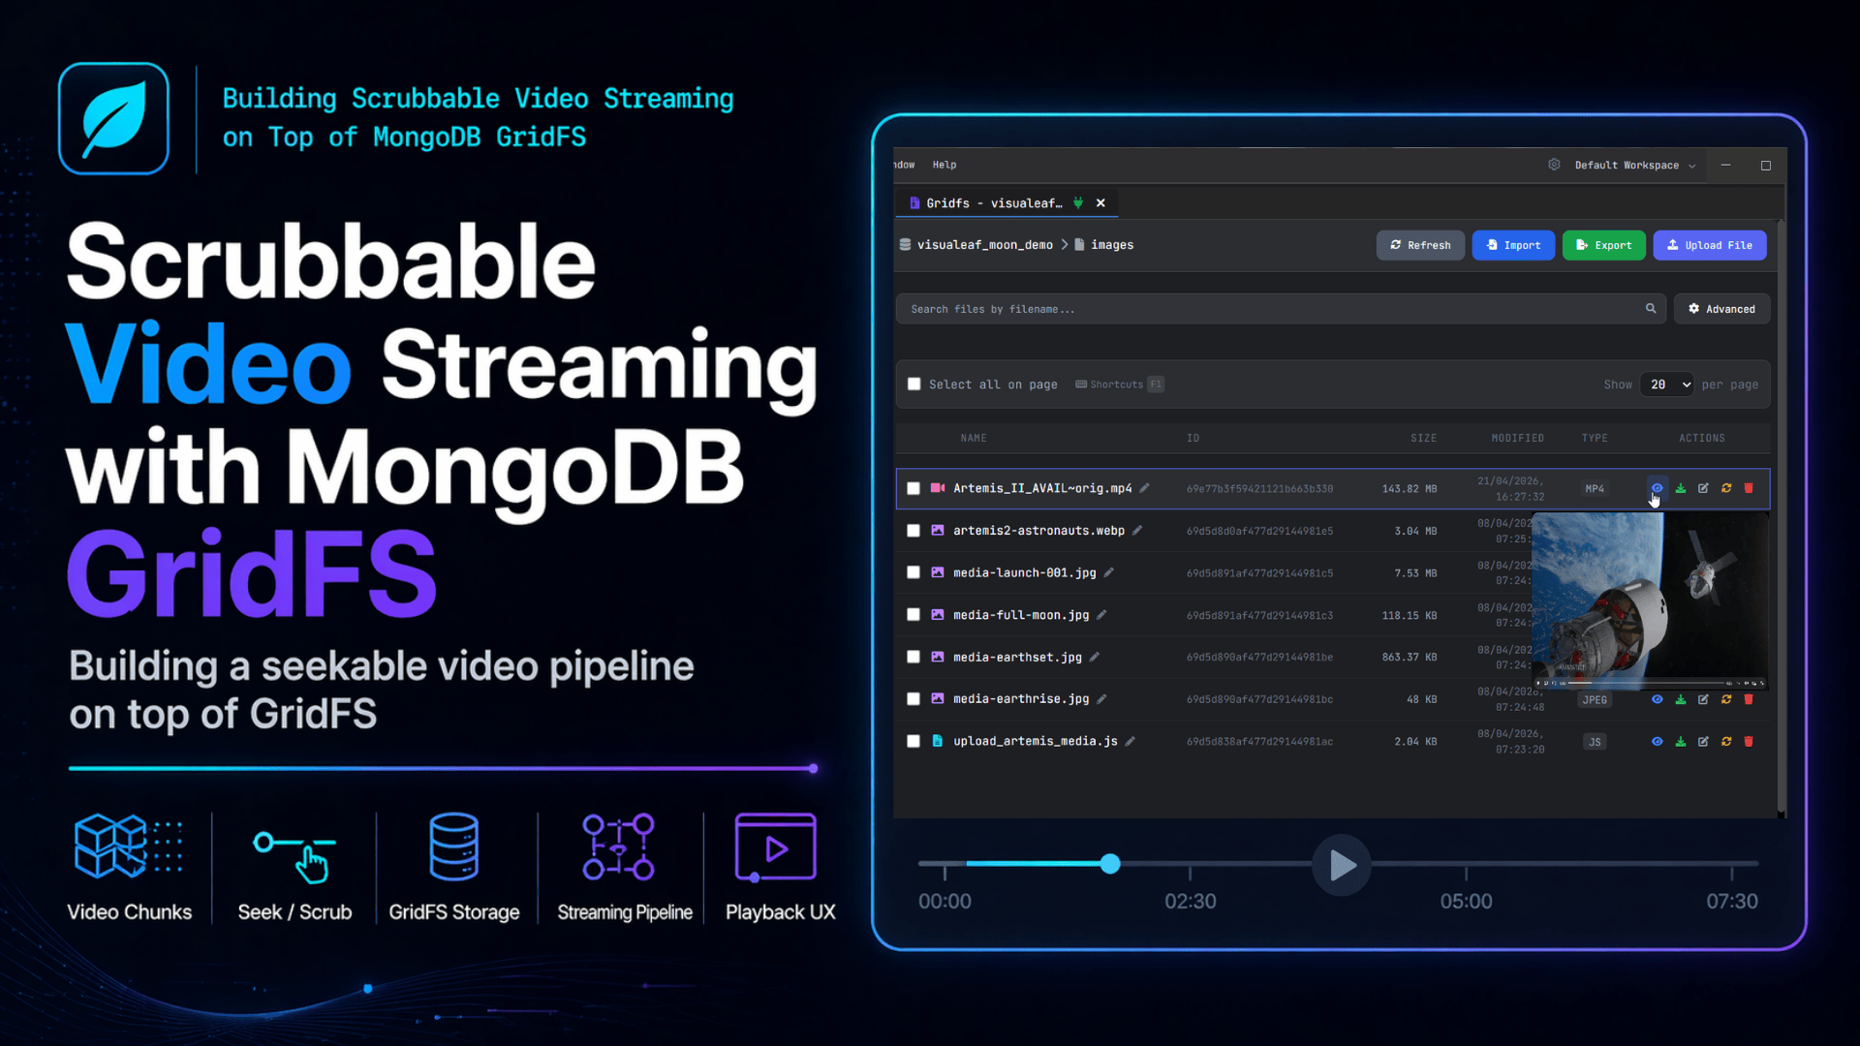Select checkbox for artemis2-astronauts.webp
The image size is (1860, 1046).
pyautogui.click(x=914, y=531)
